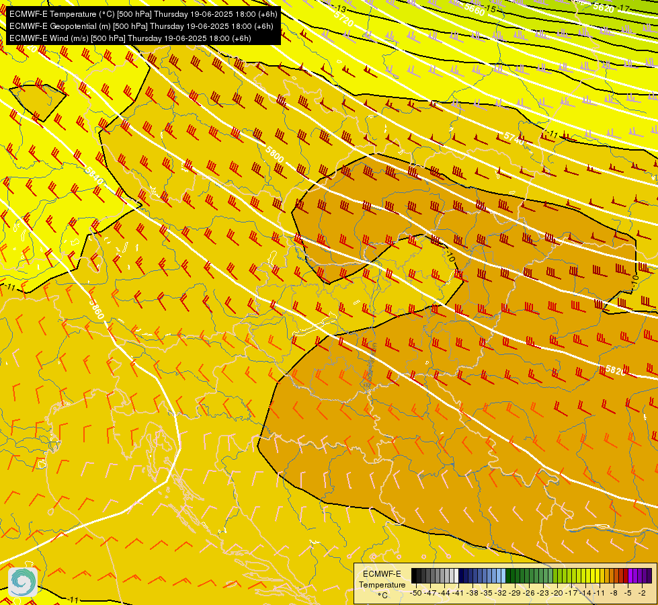Viewport: 658px width, 605px height.
Task: Click the 5620 geopotential contour label
Action: 604,7
